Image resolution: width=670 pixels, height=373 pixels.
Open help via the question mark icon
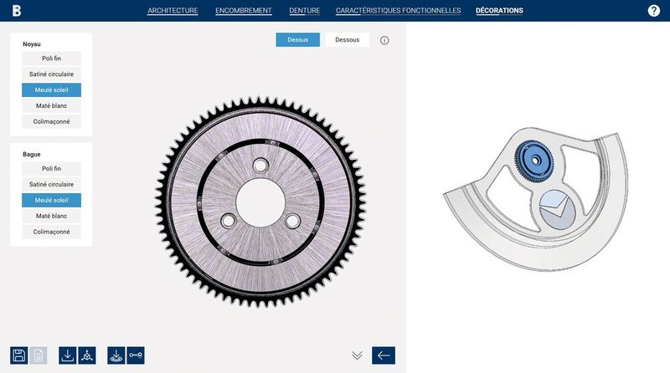tap(654, 11)
